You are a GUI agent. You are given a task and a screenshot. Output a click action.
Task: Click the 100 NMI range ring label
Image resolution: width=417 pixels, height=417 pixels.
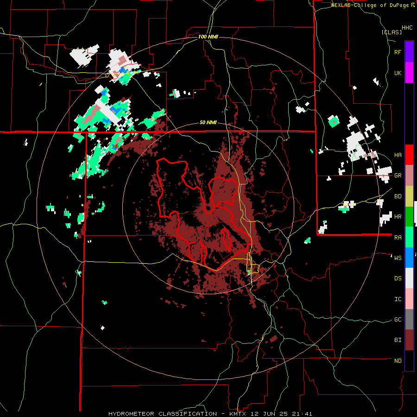(x=208, y=37)
